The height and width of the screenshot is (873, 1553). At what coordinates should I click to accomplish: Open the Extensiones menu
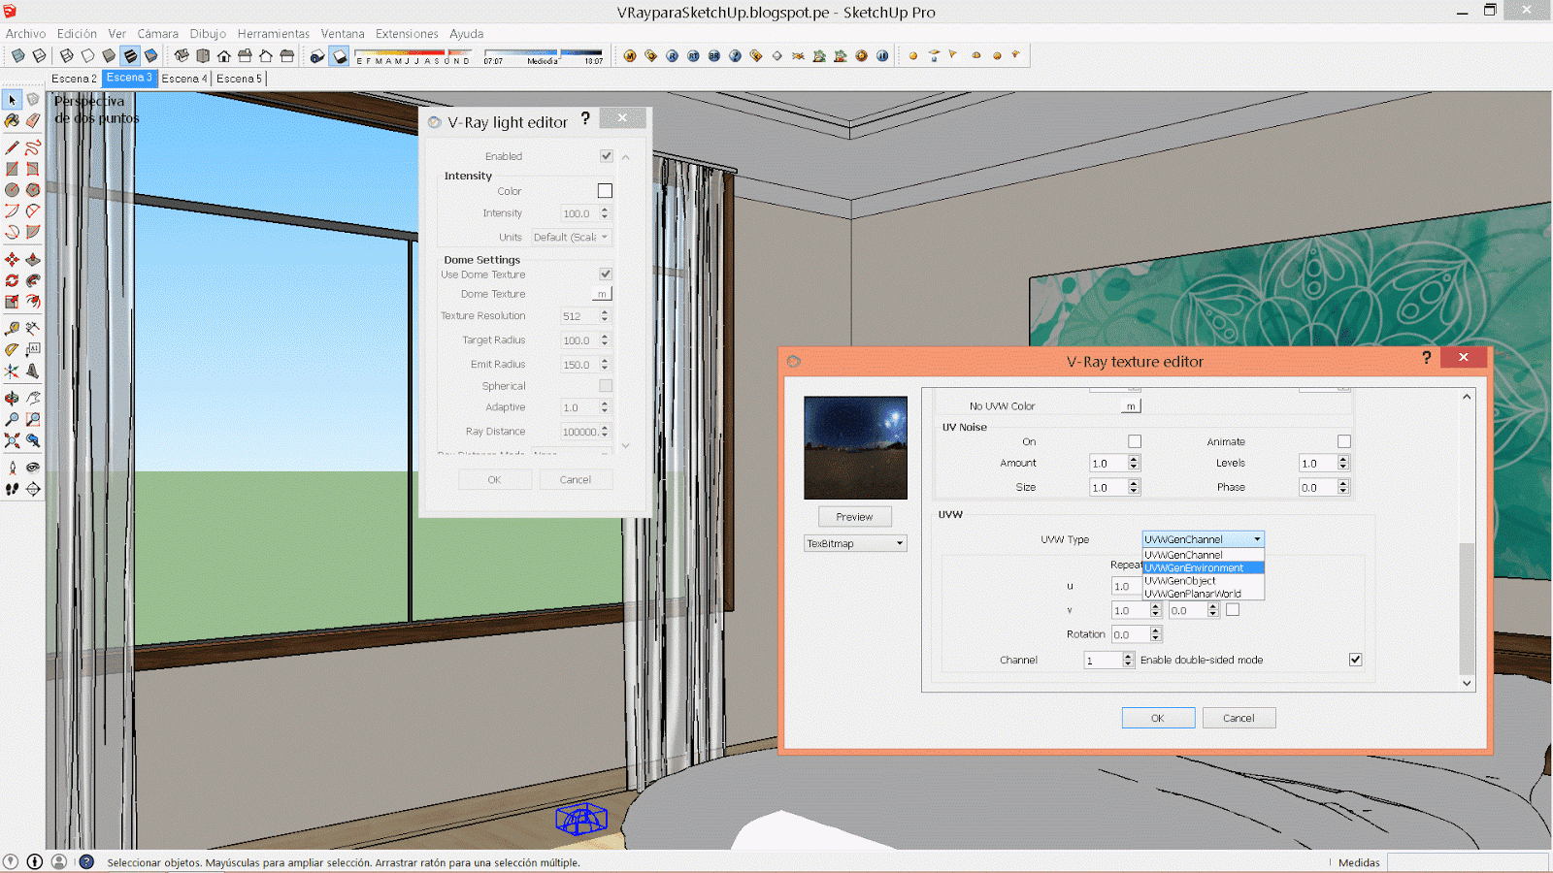(x=407, y=33)
